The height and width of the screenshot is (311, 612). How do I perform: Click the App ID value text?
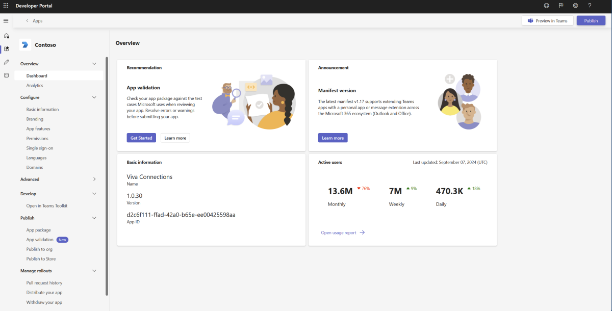pos(181,215)
